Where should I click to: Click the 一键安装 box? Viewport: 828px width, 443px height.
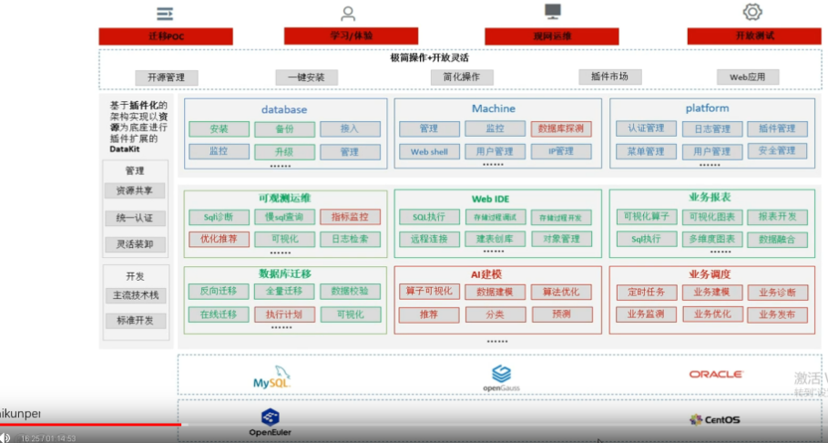point(306,77)
